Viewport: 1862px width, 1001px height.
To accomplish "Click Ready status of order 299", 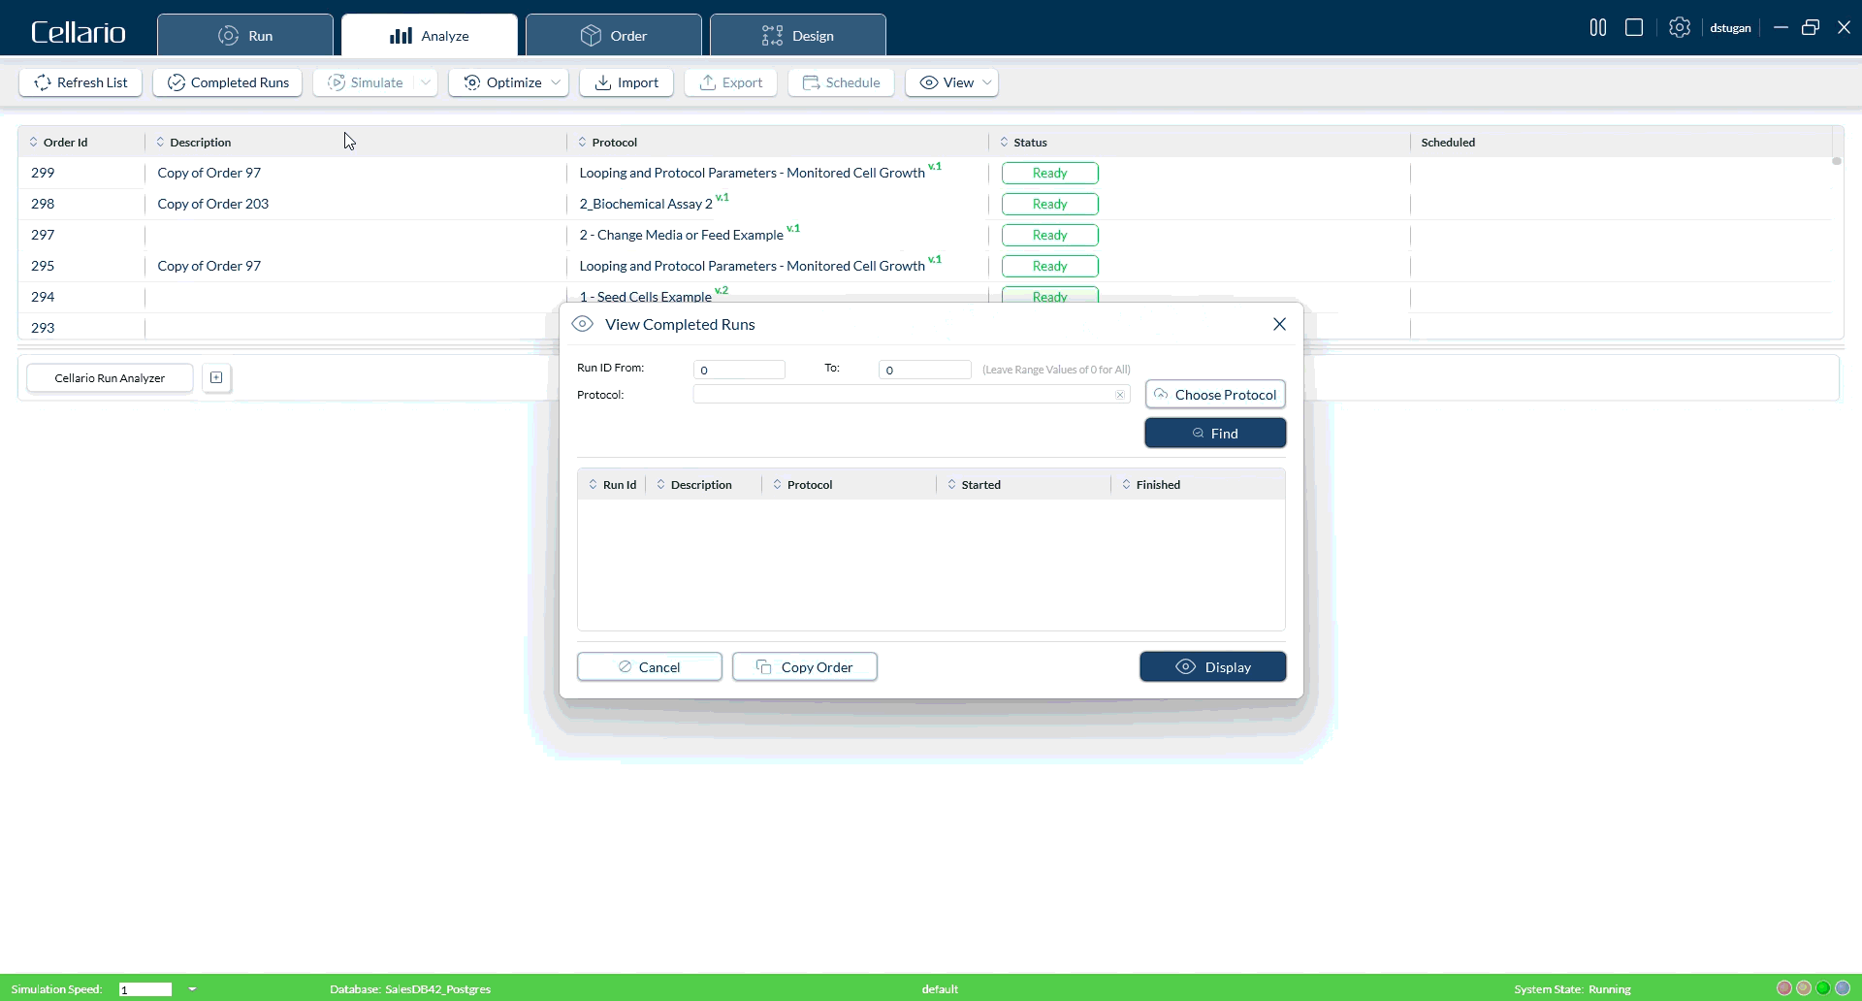I will tap(1050, 173).
